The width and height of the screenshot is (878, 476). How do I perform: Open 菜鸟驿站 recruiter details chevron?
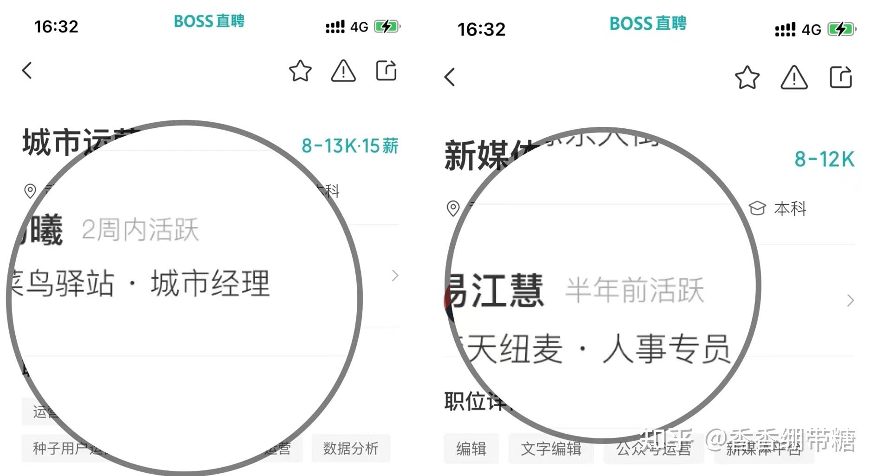[x=395, y=276]
